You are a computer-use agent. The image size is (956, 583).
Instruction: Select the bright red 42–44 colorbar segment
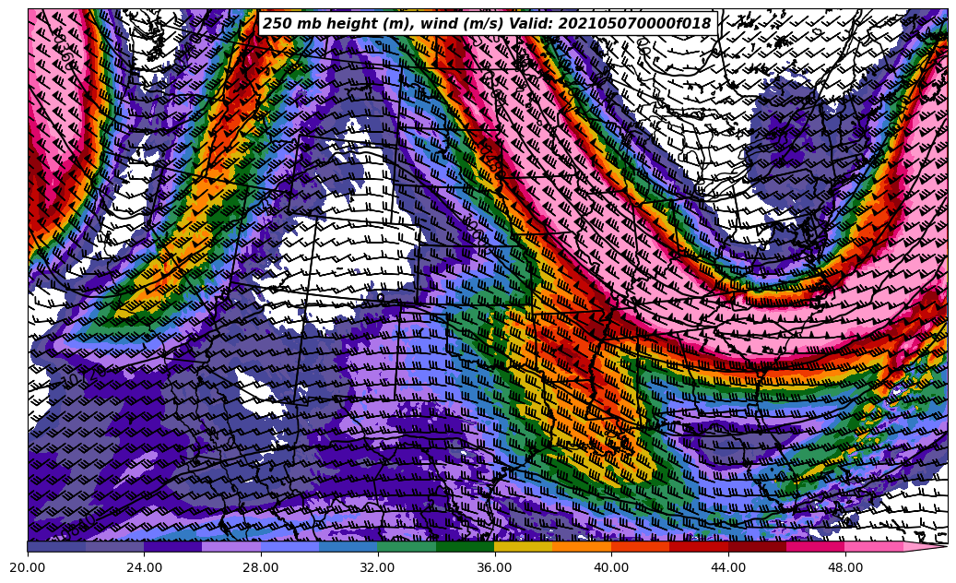[x=699, y=546]
